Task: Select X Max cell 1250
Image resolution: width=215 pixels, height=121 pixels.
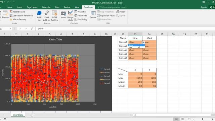Action: click(x=135, y=78)
